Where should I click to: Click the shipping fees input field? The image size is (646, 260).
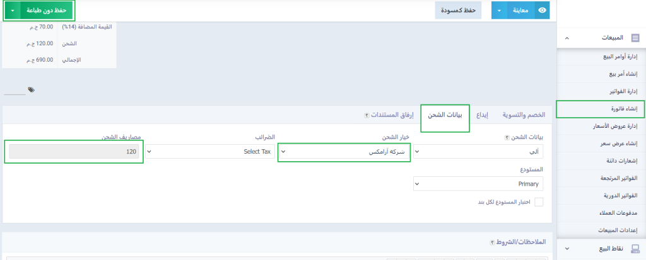coord(74,152)
